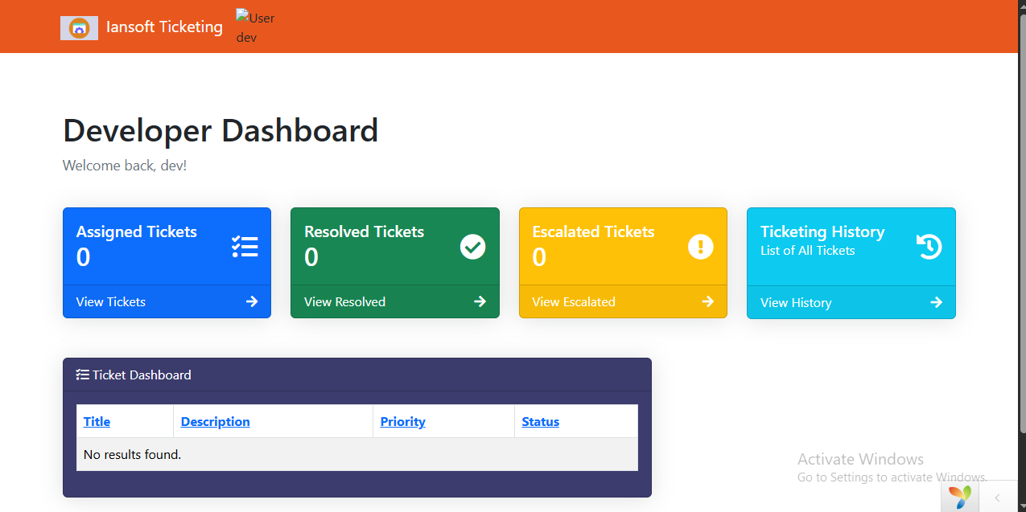Sort the table by Title column

tap(97, 421)
